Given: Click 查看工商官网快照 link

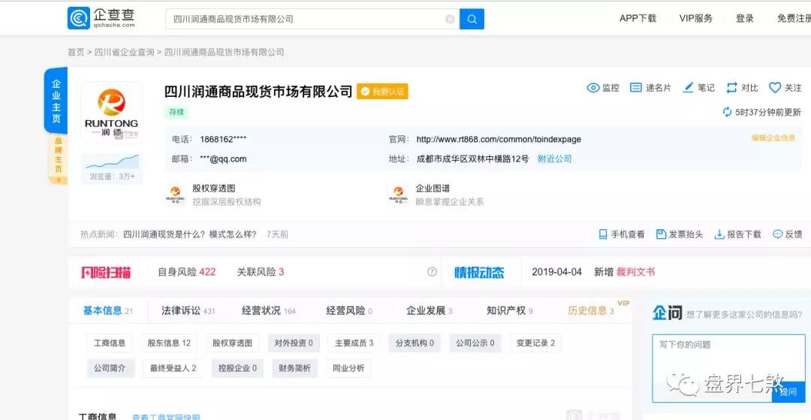Looking at the screenshot, I should click(x=165, y=416).
